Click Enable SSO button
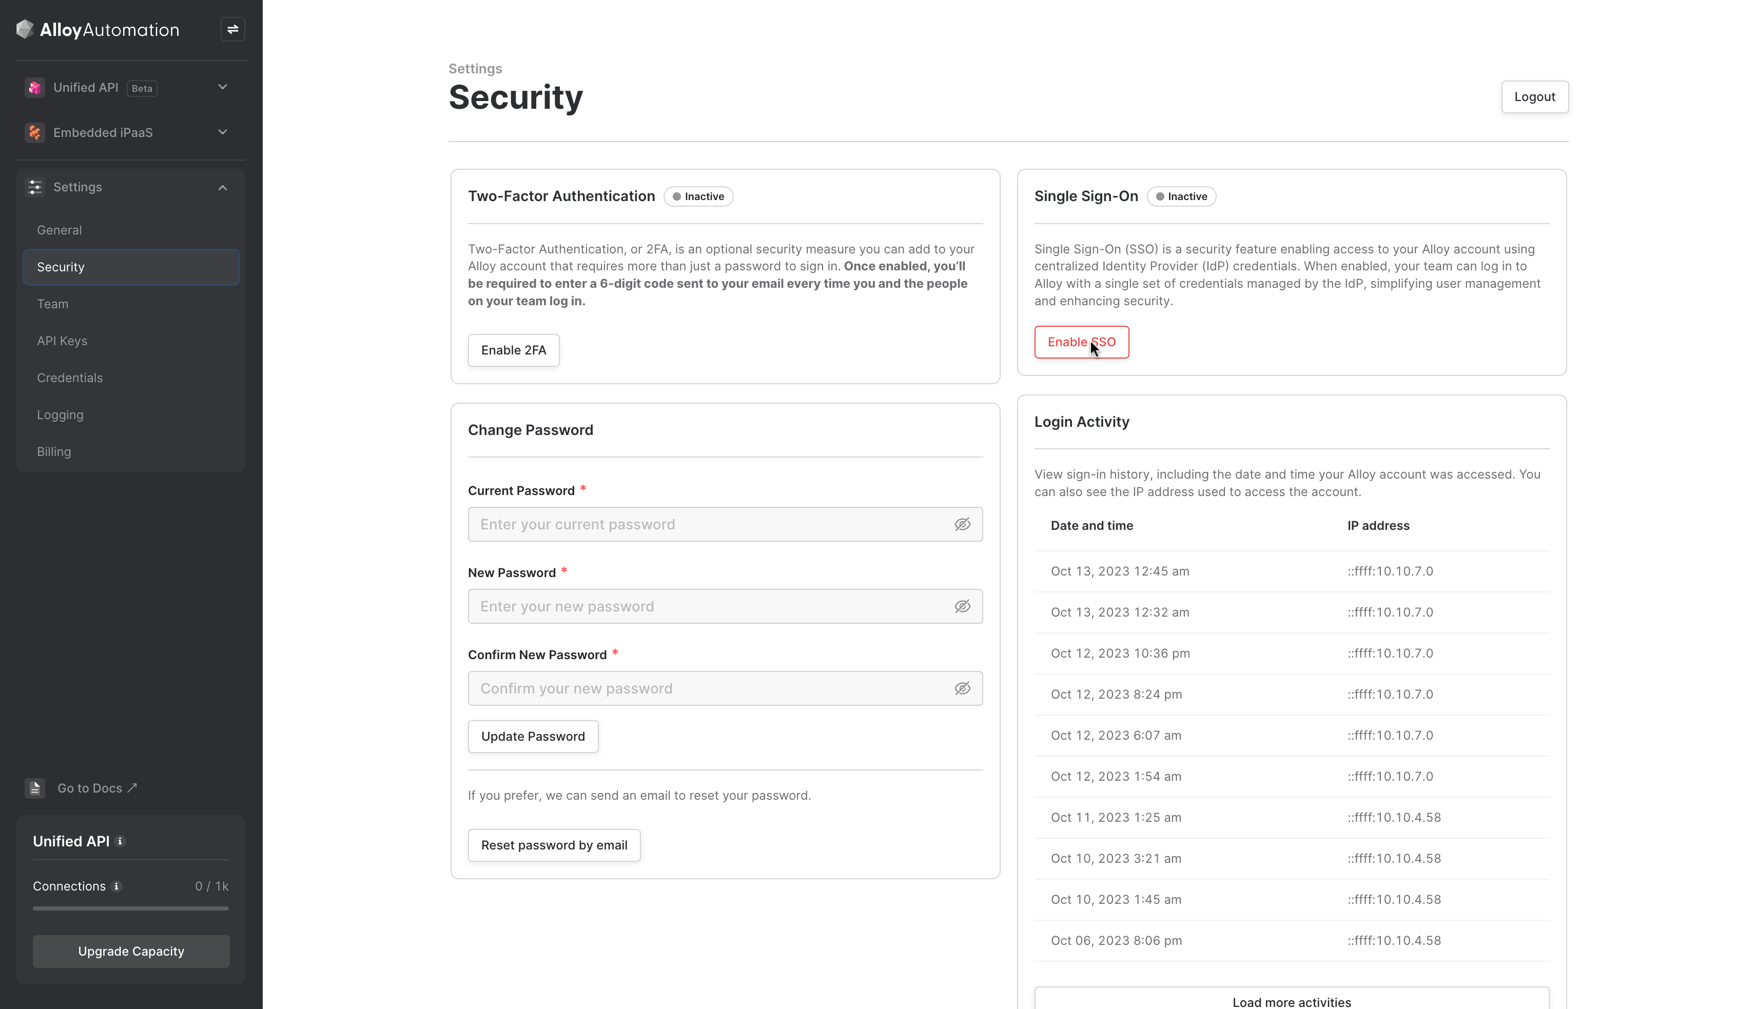Image resolution: width=1755 pixels, height=1009 pixels. pos(1081,342)
